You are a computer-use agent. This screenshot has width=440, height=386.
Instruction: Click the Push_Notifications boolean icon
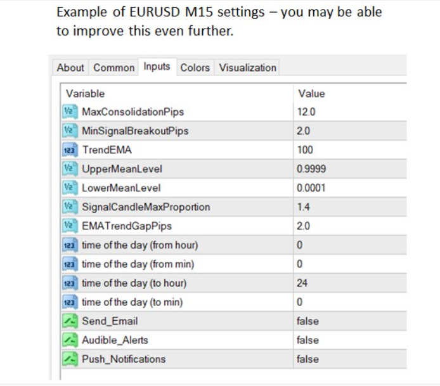click(x=70, y=359)
